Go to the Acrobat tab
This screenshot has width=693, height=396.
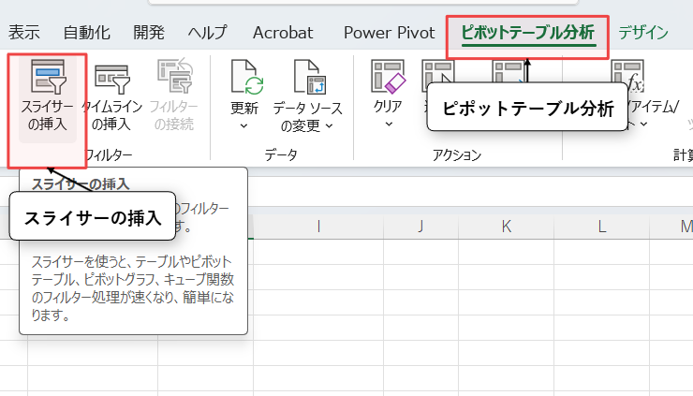(x=283, y=33)
